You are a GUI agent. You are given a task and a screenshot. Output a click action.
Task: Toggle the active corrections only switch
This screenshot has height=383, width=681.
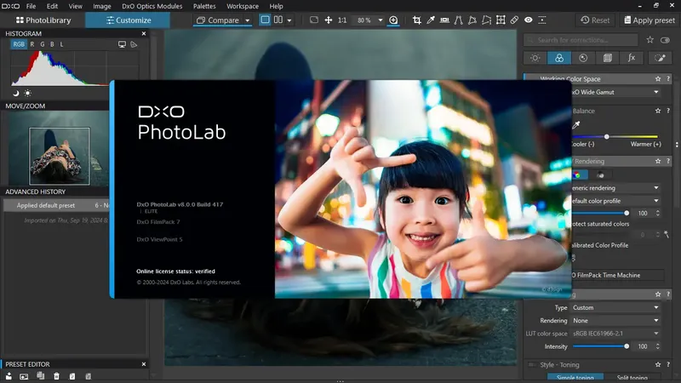(666, 40)
